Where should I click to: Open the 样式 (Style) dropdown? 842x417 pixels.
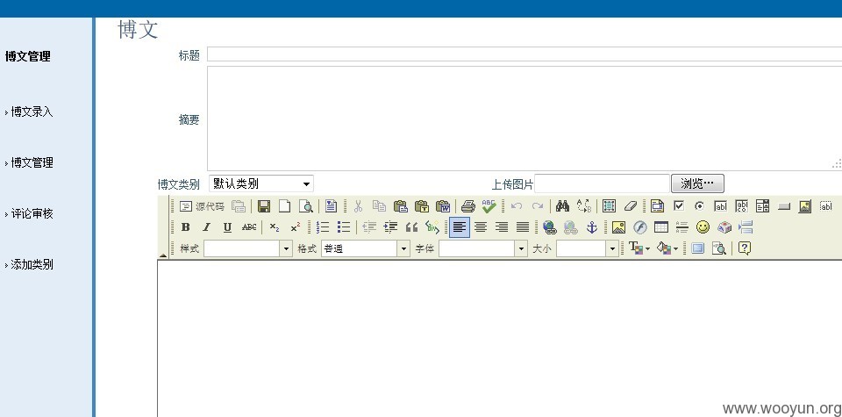[248, 248]
